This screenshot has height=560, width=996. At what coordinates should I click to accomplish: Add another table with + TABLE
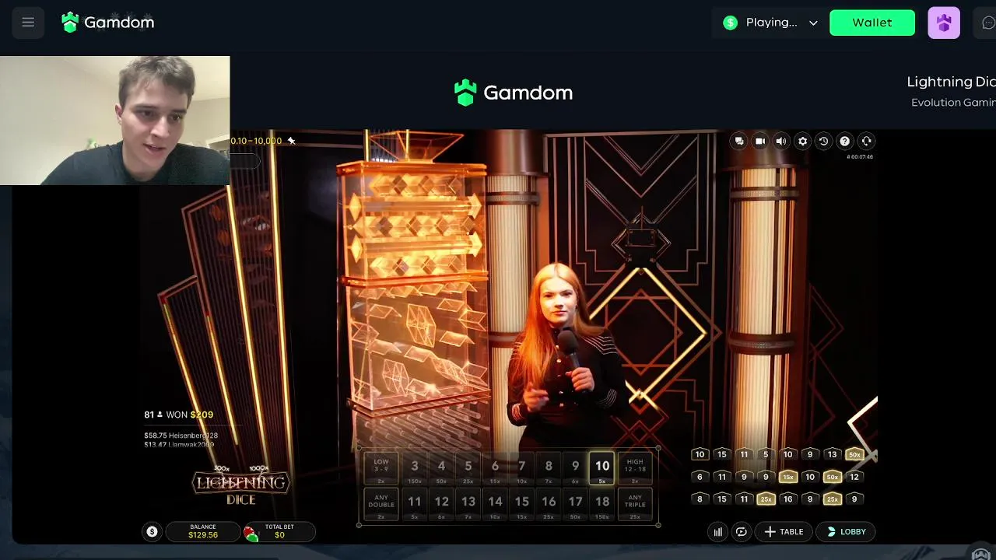coord(784,532)
